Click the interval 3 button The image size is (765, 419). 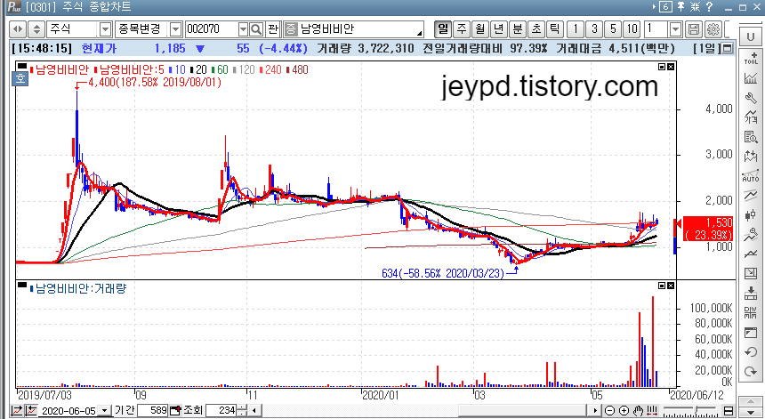click(x=594, y=29)
